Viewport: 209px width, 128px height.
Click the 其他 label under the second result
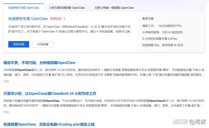coord(6,112)
